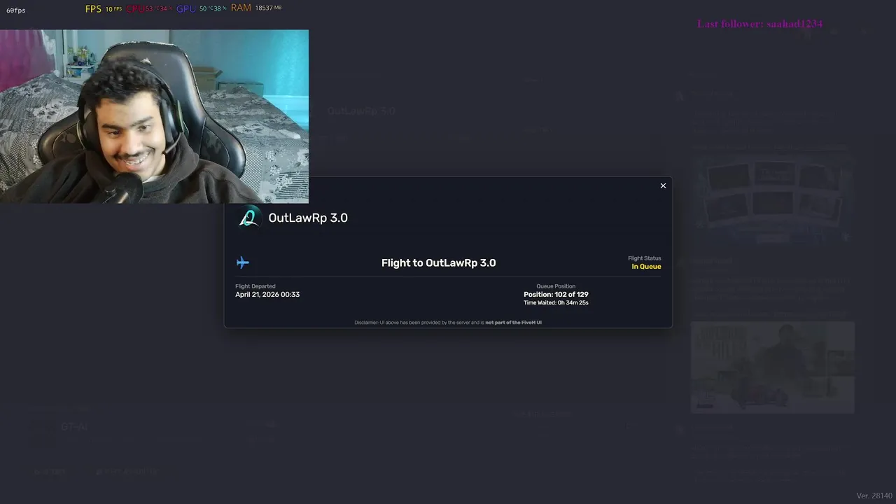Click the OutLawRp server logo icon
The height and width of the screenshot is (504, 896).
[248, 218]
